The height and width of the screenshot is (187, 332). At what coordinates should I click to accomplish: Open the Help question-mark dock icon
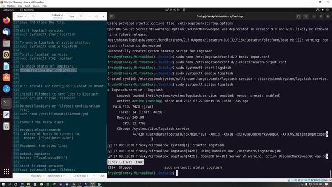point(6,89)
